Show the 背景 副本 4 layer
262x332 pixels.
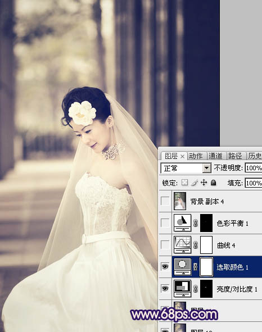click(x=165, y=201)
